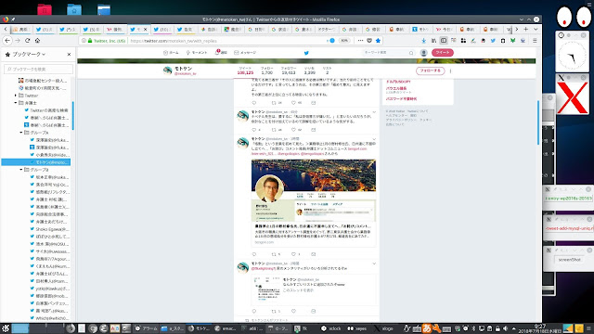Open the フォロー 1,700 following list

(266, 71)
